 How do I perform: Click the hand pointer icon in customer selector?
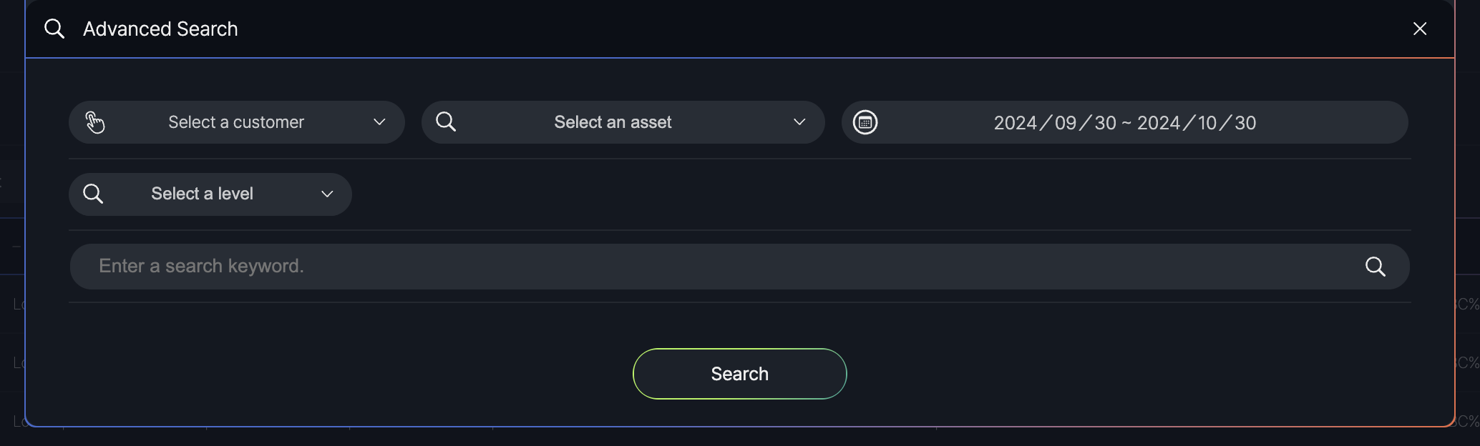click(x=95, y=122)
